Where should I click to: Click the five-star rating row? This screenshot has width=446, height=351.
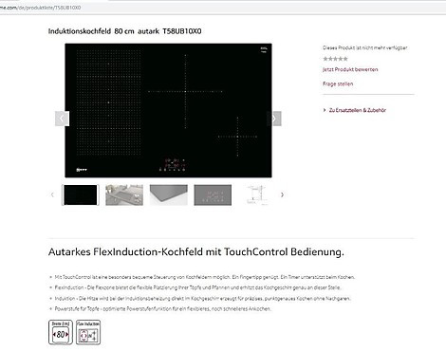(x=335, y=59)
